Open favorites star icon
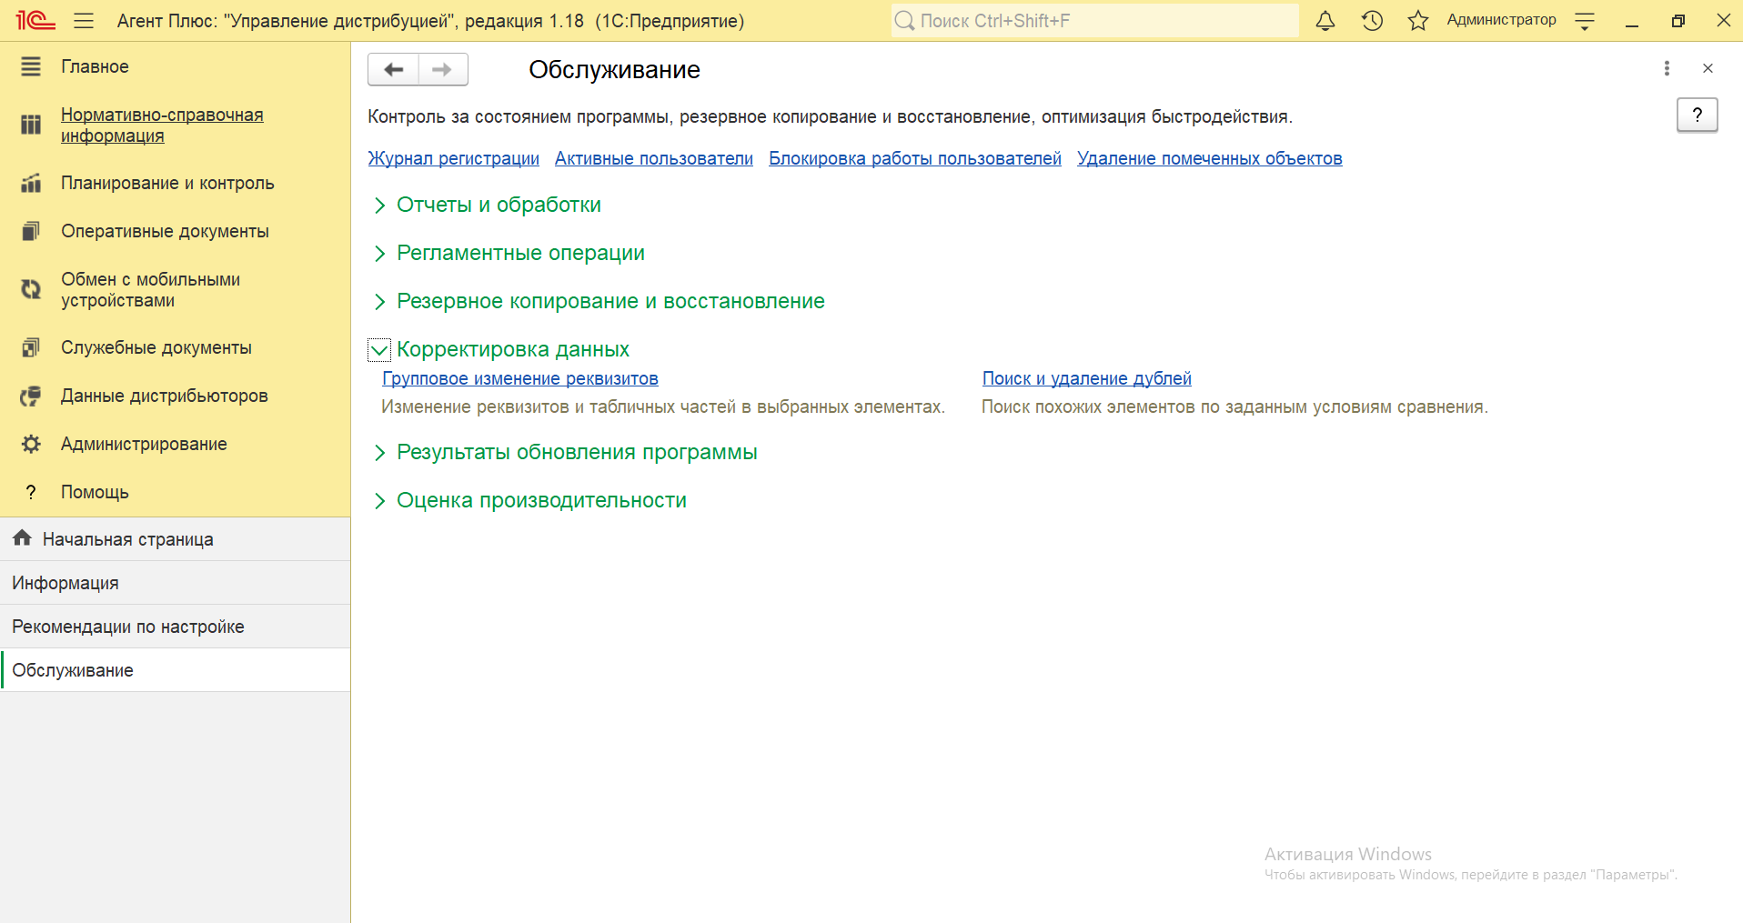 click(1418, 20)
